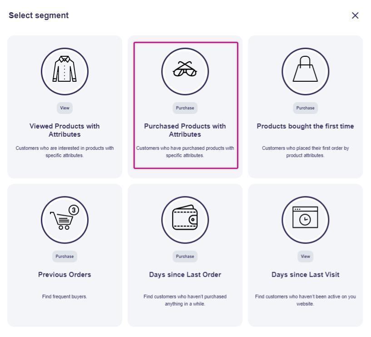
Task: Select the sunglasses icon segment
Action: pyautogui.click(x=185, y=71)
